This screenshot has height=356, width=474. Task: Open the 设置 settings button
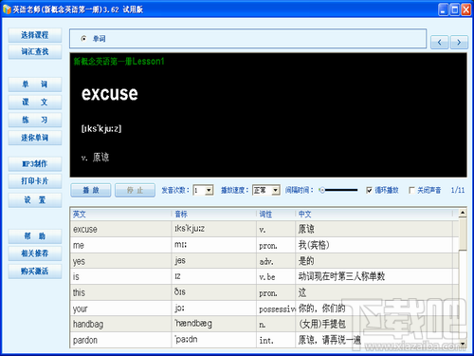click(35, 200)
